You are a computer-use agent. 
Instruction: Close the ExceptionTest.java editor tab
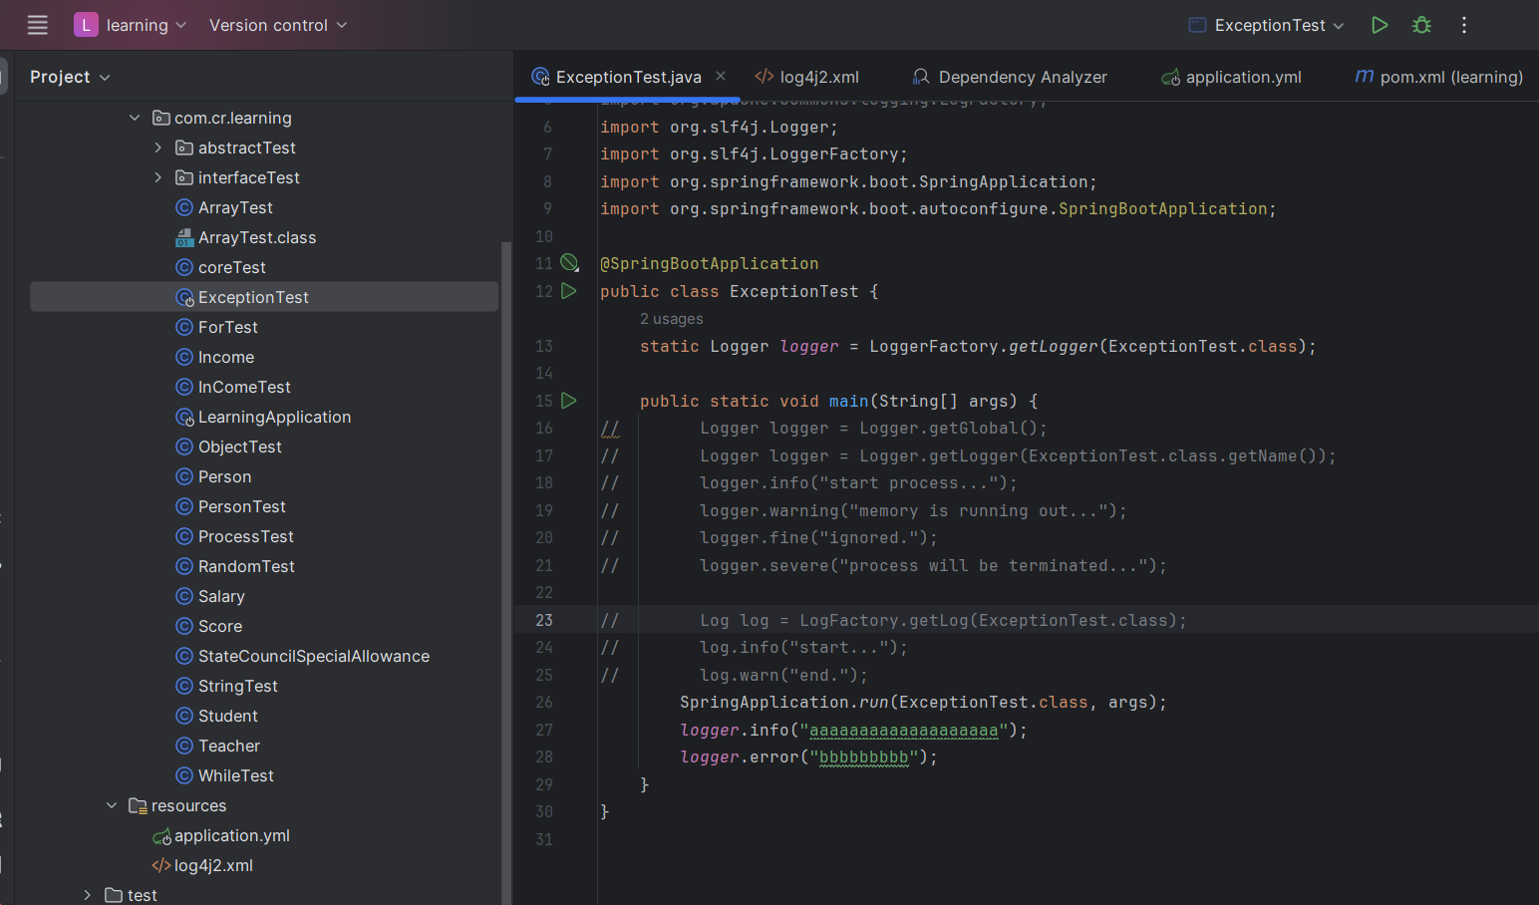tap(721, 75)
